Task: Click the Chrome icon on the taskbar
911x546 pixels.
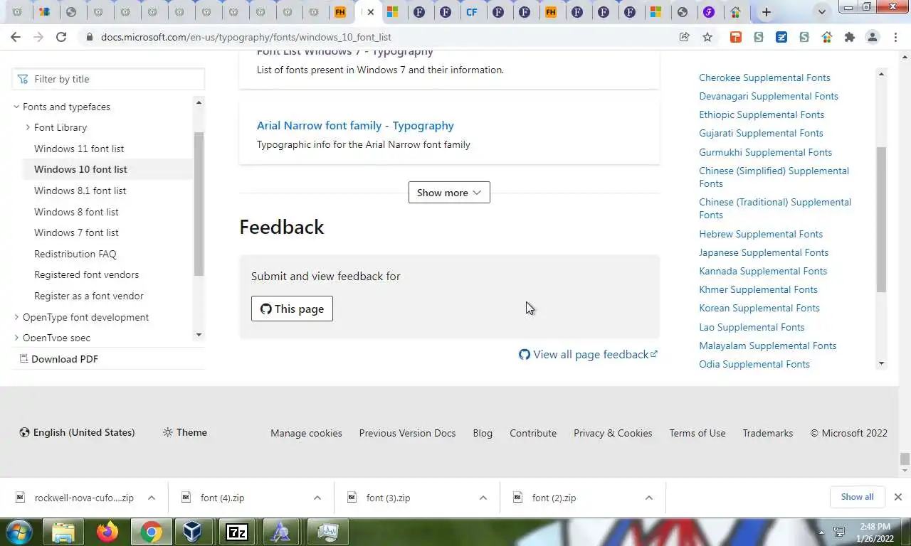Action: pos(150,532)
